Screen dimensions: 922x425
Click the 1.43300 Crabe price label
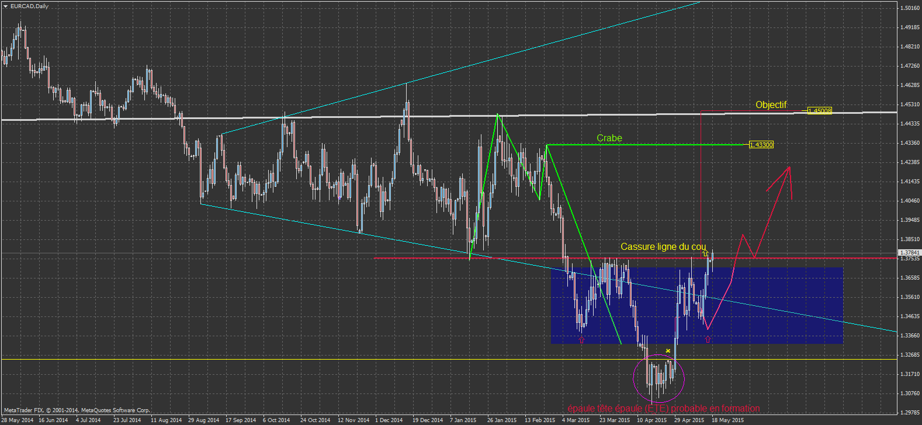pos(761,145)
